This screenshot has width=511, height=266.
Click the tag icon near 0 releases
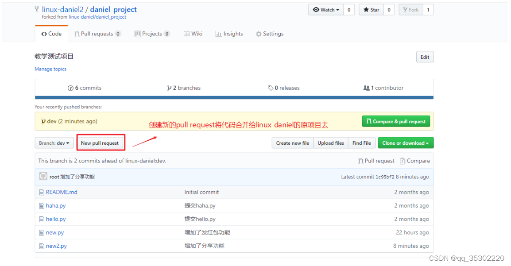pos(271,88)
